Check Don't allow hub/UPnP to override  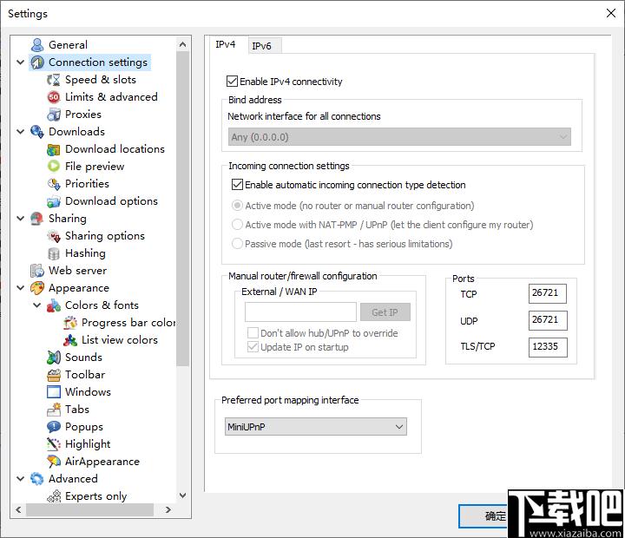coord(253,333)
